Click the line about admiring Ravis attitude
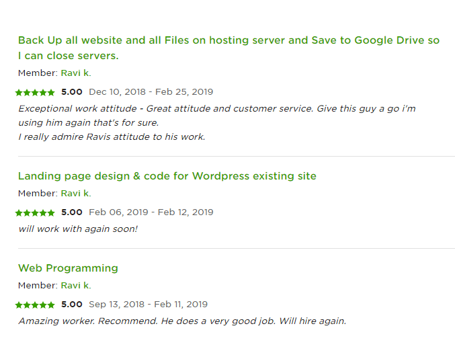The height and width of the screenshot is (357, 455). coord(112,136)
